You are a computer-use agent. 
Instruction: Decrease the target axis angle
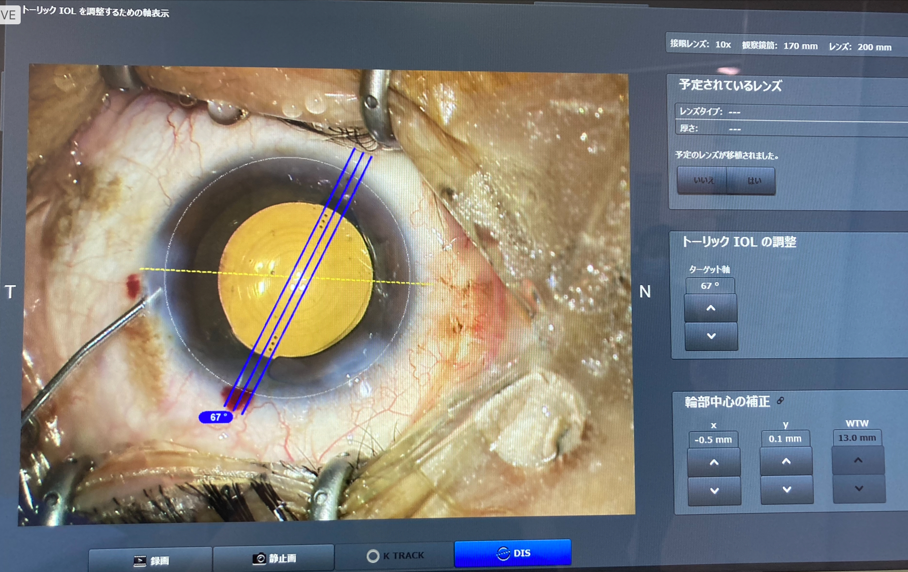pyautogui.click(x=711, y=336)
